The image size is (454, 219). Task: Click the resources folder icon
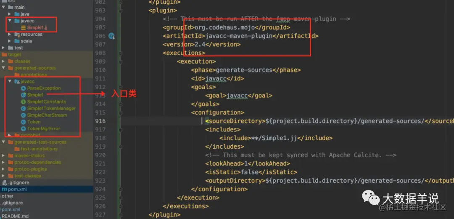[17, 34]
